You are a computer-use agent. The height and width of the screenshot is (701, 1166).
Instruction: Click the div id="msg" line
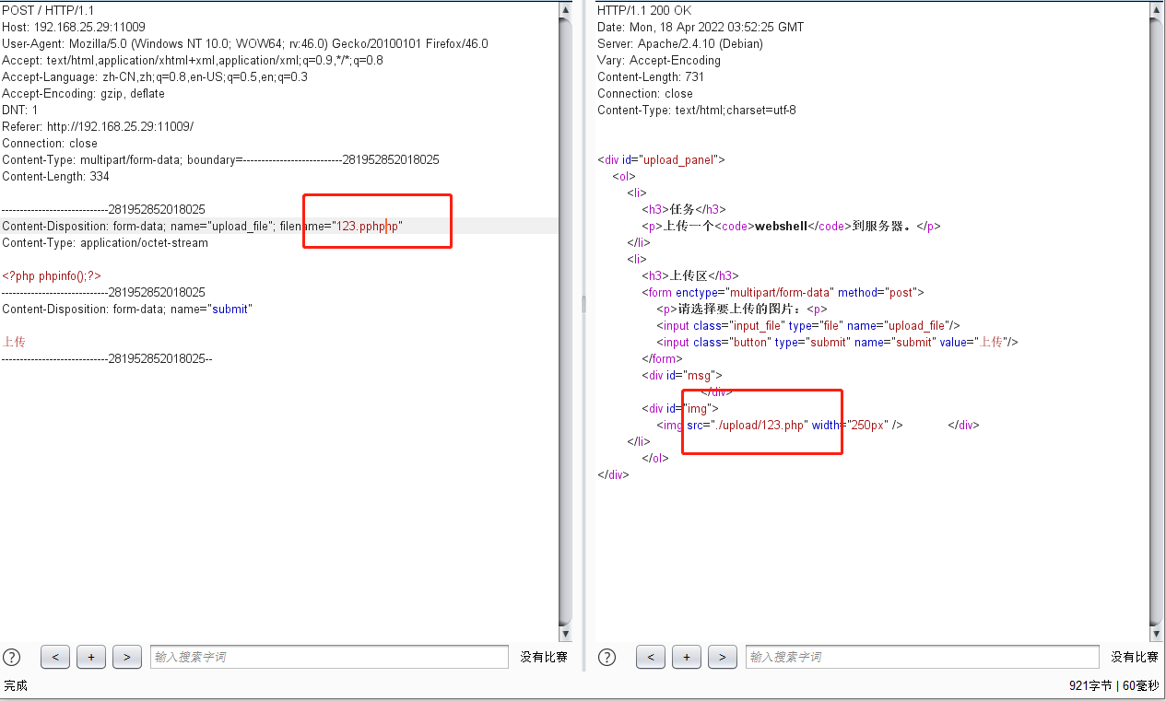(x=682, y=375)
